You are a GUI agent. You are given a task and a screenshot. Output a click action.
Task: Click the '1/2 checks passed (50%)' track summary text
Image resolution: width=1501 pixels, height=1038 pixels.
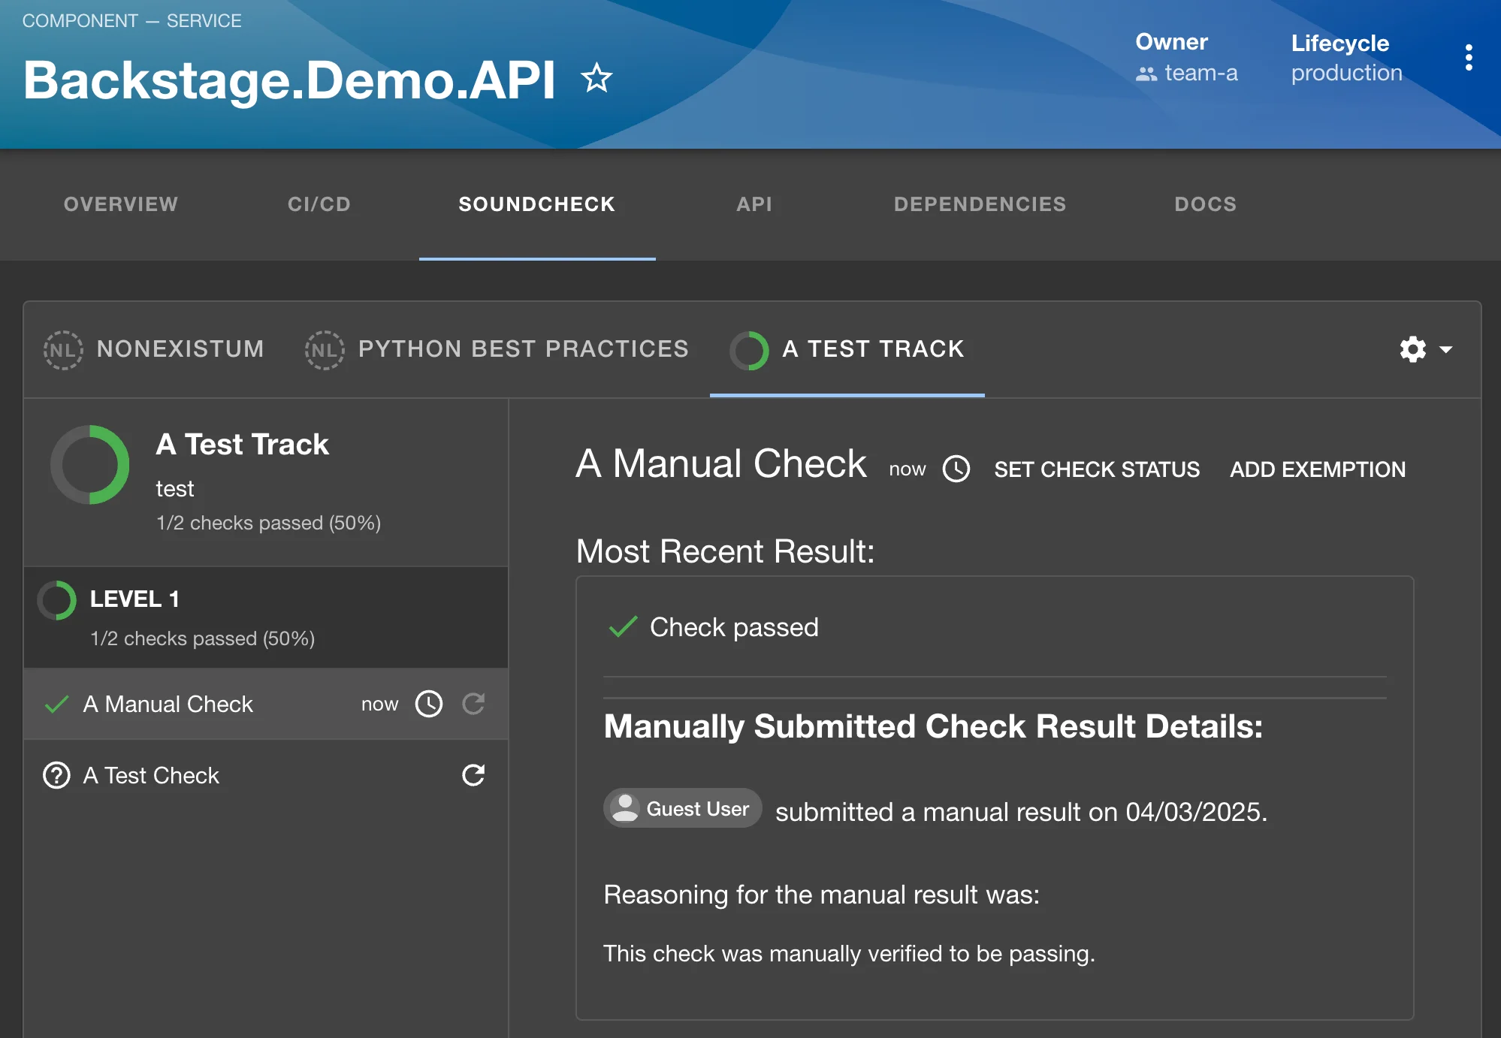click(x=268, y=523)
